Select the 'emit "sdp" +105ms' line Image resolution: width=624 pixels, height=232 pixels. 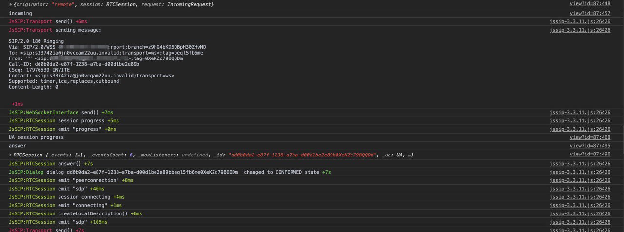click(58, 222)
